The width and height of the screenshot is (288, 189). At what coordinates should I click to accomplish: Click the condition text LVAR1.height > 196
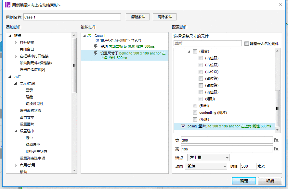pyautogui.click(x=118, y=40)
